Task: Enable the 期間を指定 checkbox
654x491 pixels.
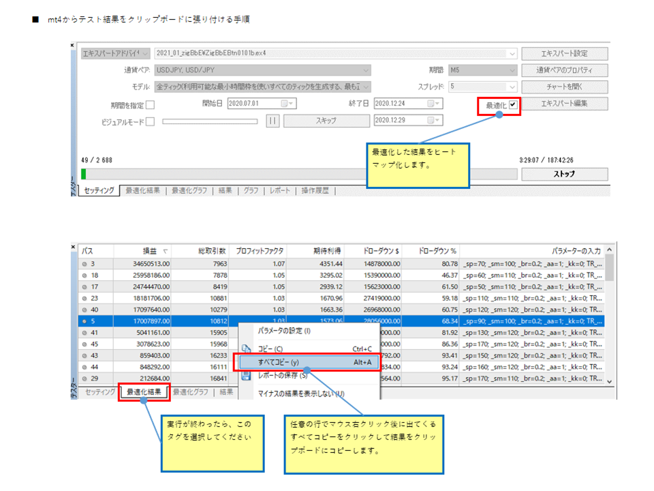Action: point(150,105)
